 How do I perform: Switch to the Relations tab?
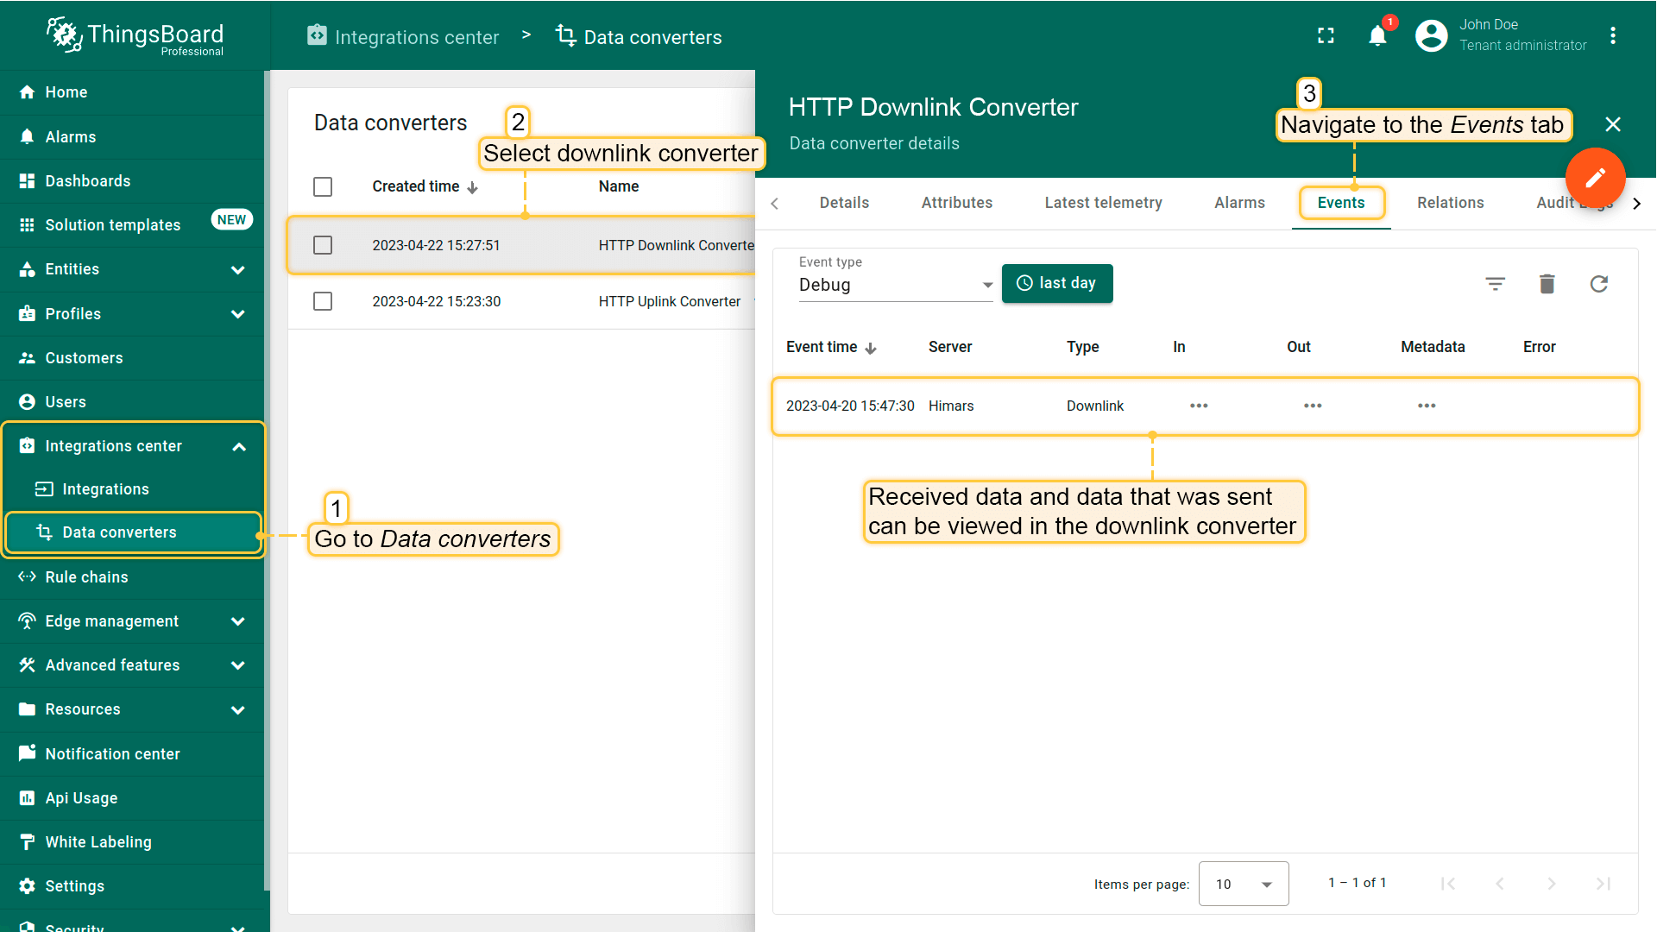pyautogui.click(x=1450, y=203)
